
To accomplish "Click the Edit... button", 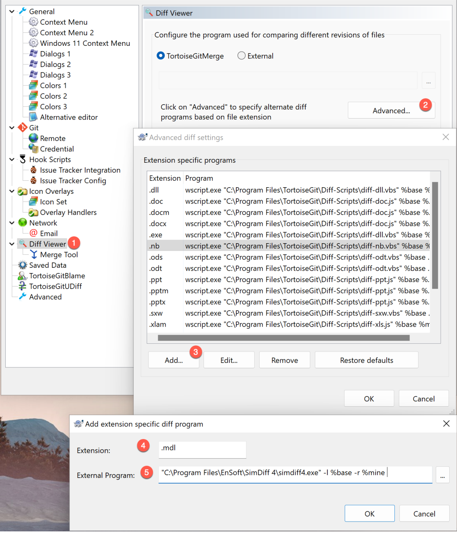I will pos(229,360).
